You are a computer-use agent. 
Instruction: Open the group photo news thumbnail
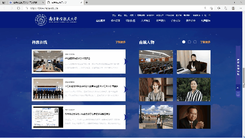coord(48,89)
